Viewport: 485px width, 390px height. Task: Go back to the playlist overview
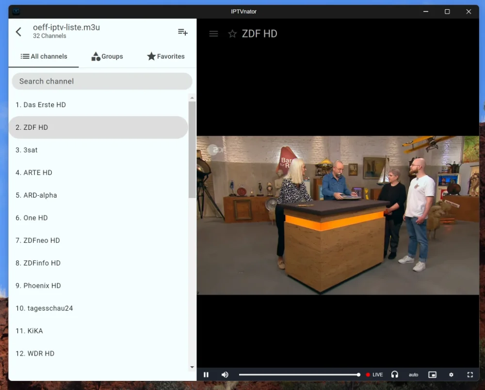(x=18, y=32)
